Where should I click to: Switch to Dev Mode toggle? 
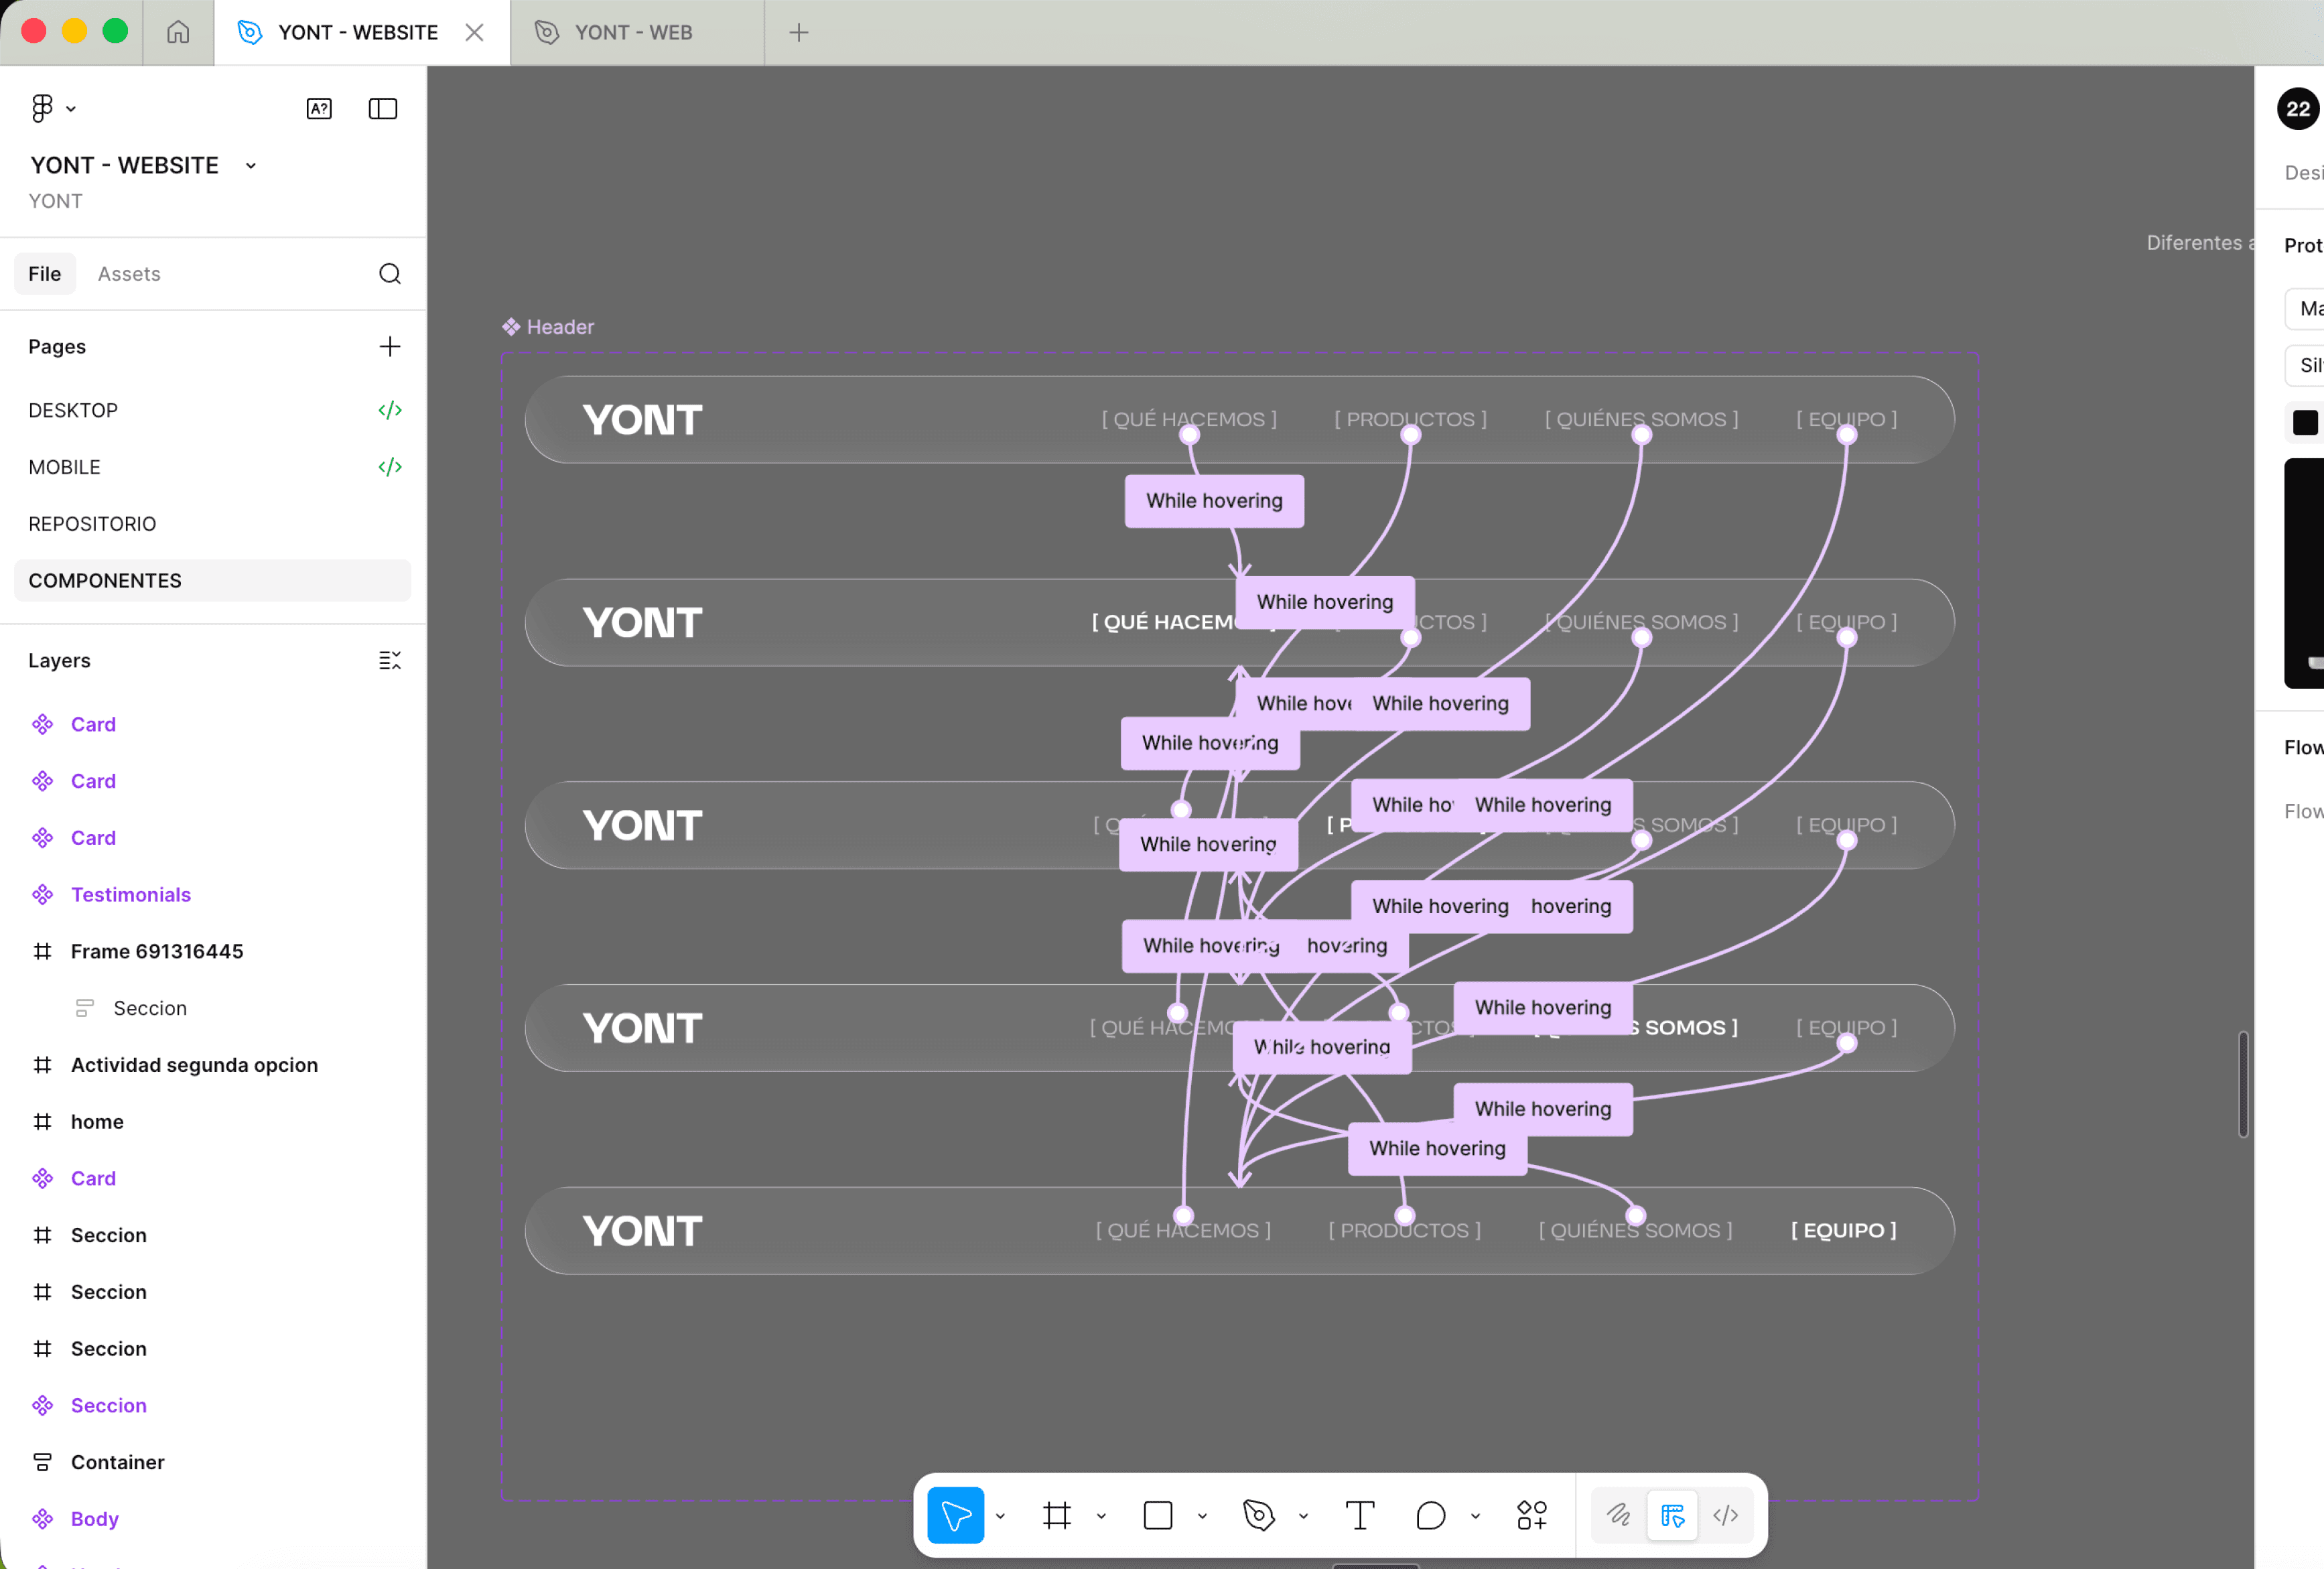(1726, 1515)
